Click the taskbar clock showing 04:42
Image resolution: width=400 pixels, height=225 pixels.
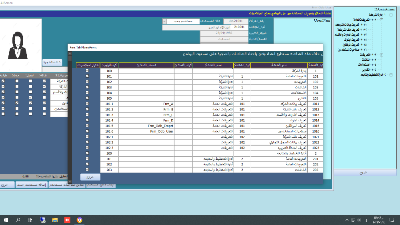[x=379, y=220]
